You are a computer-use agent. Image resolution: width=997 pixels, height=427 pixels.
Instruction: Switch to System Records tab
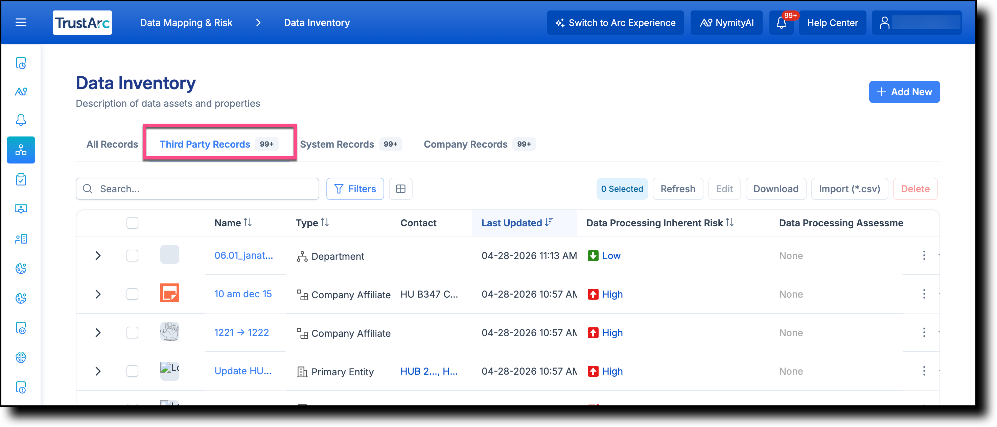[351, 144]
